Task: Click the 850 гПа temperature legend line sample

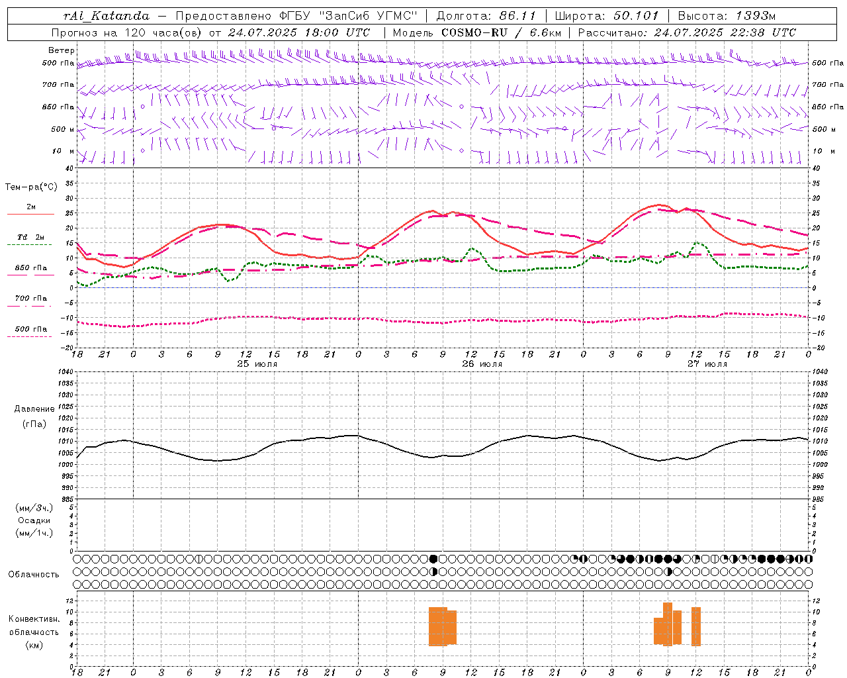Action: coord(30,275)
